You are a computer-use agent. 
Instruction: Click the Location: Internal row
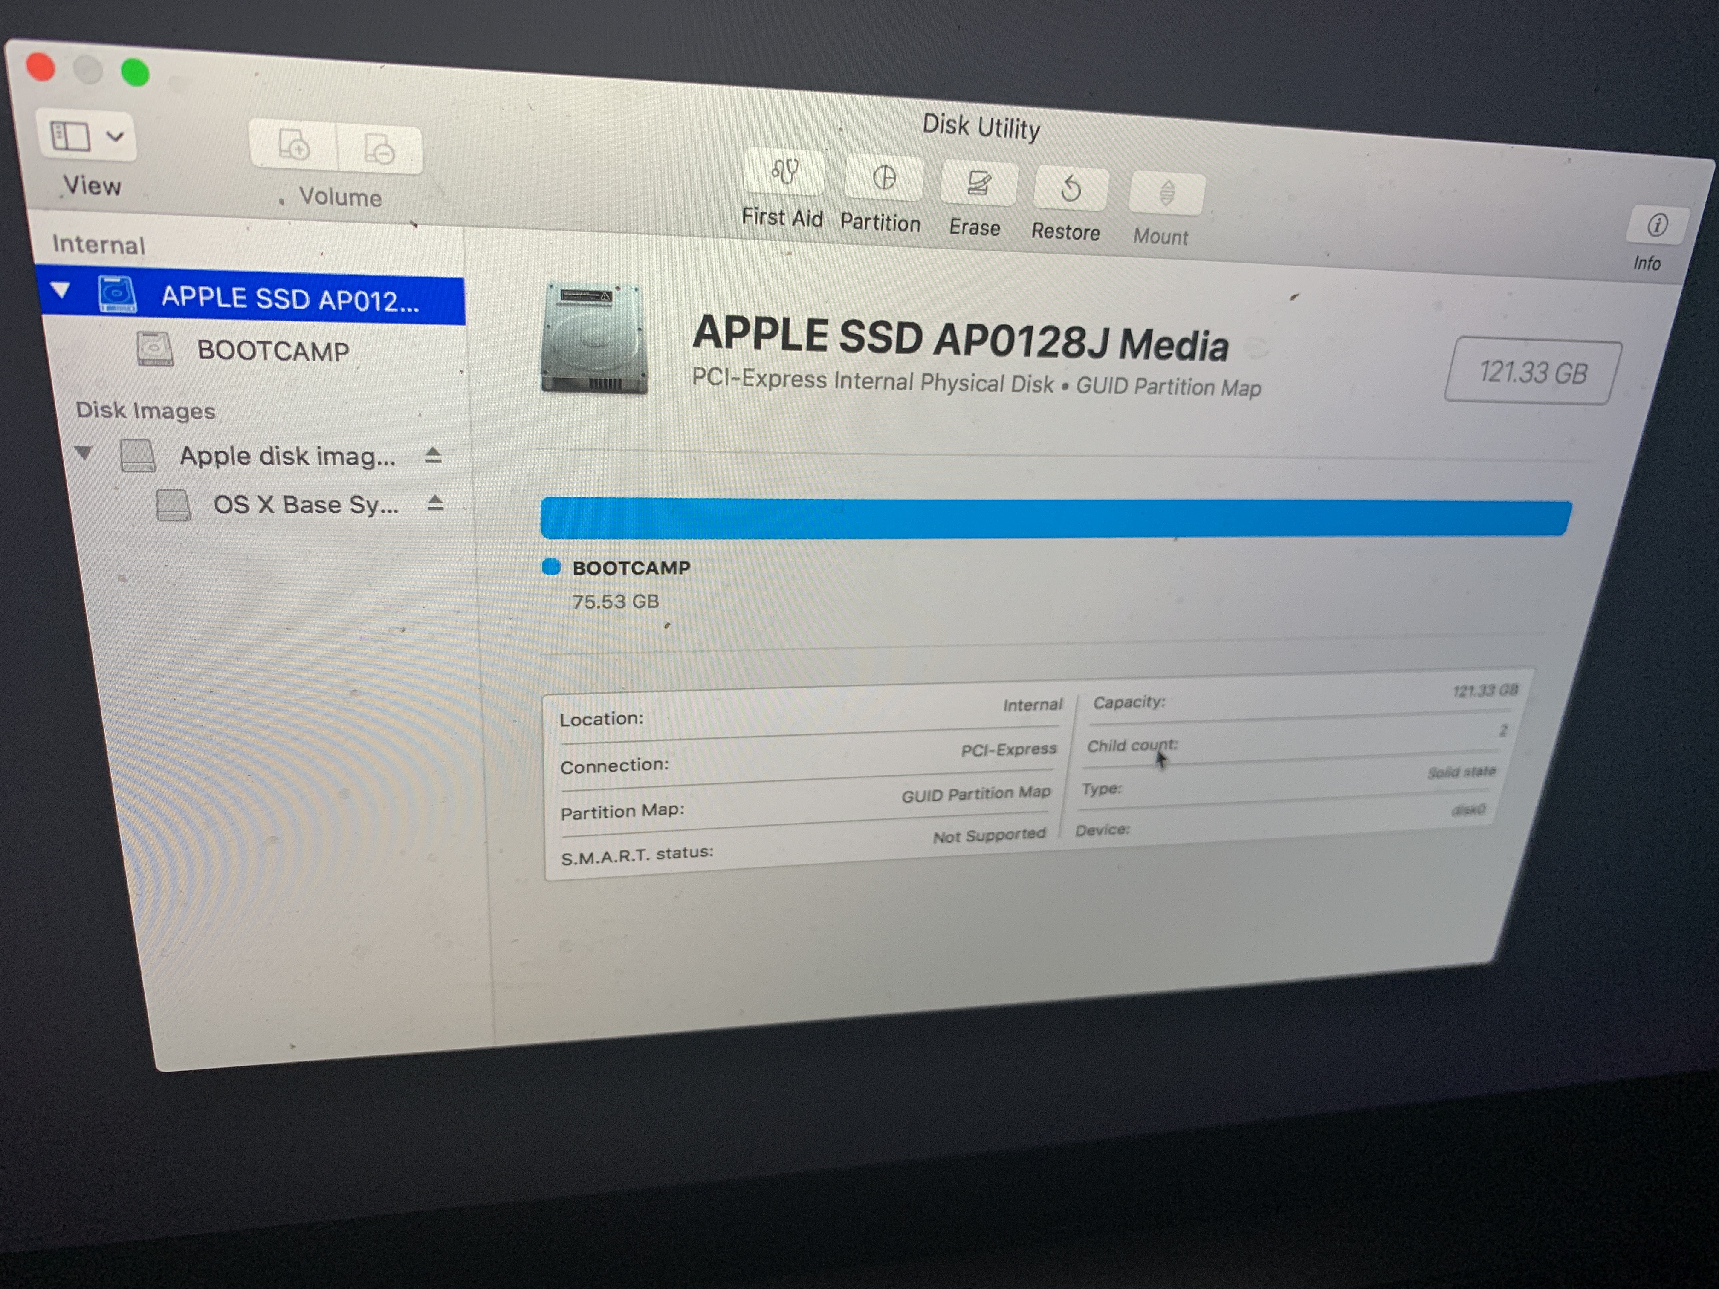pyautogui.click(x=810, y=712)
